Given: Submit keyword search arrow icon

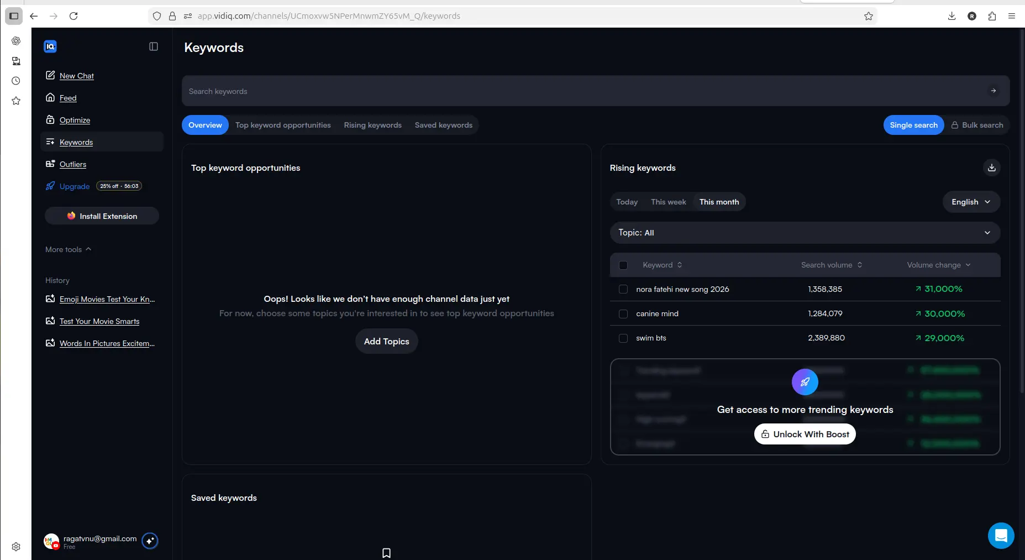Looking at the screenshot, I should (994, 91).
